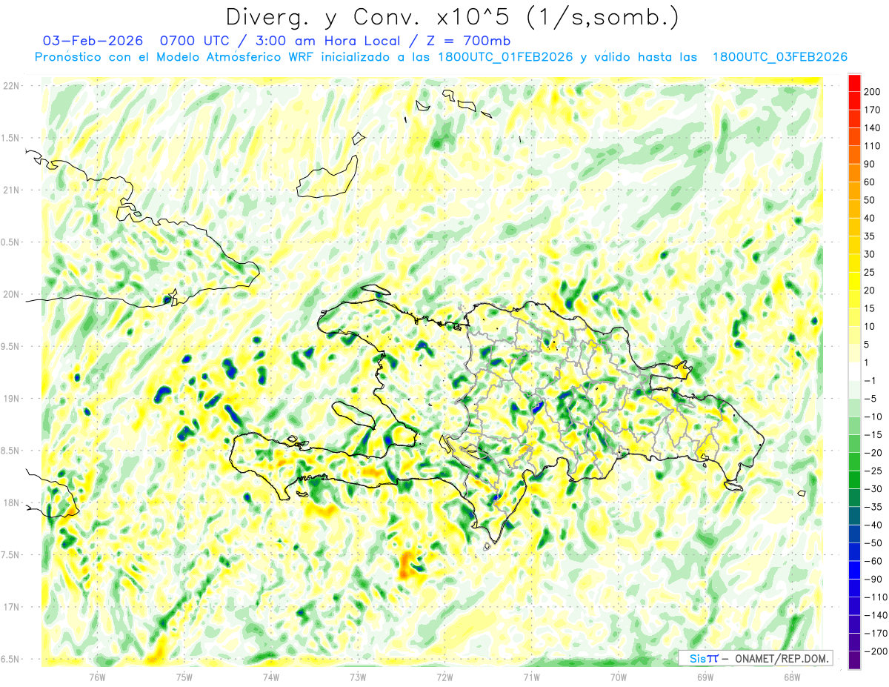Click the '68W' longitude label
This screenshot has width=889, height=687.
click(x=791, y=677)
